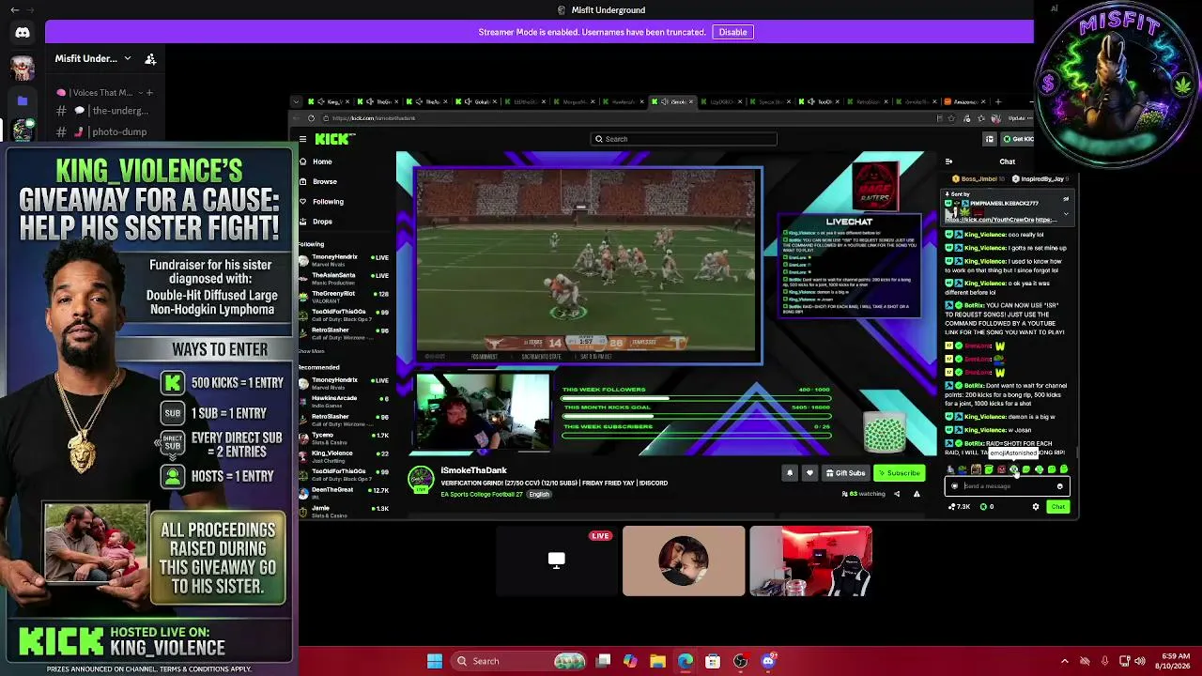This screenshot has width=1202, height=676.
Task: Open Microsoft Edge from the taskbar
Action: pyautogui.click(x=686, y=661)
